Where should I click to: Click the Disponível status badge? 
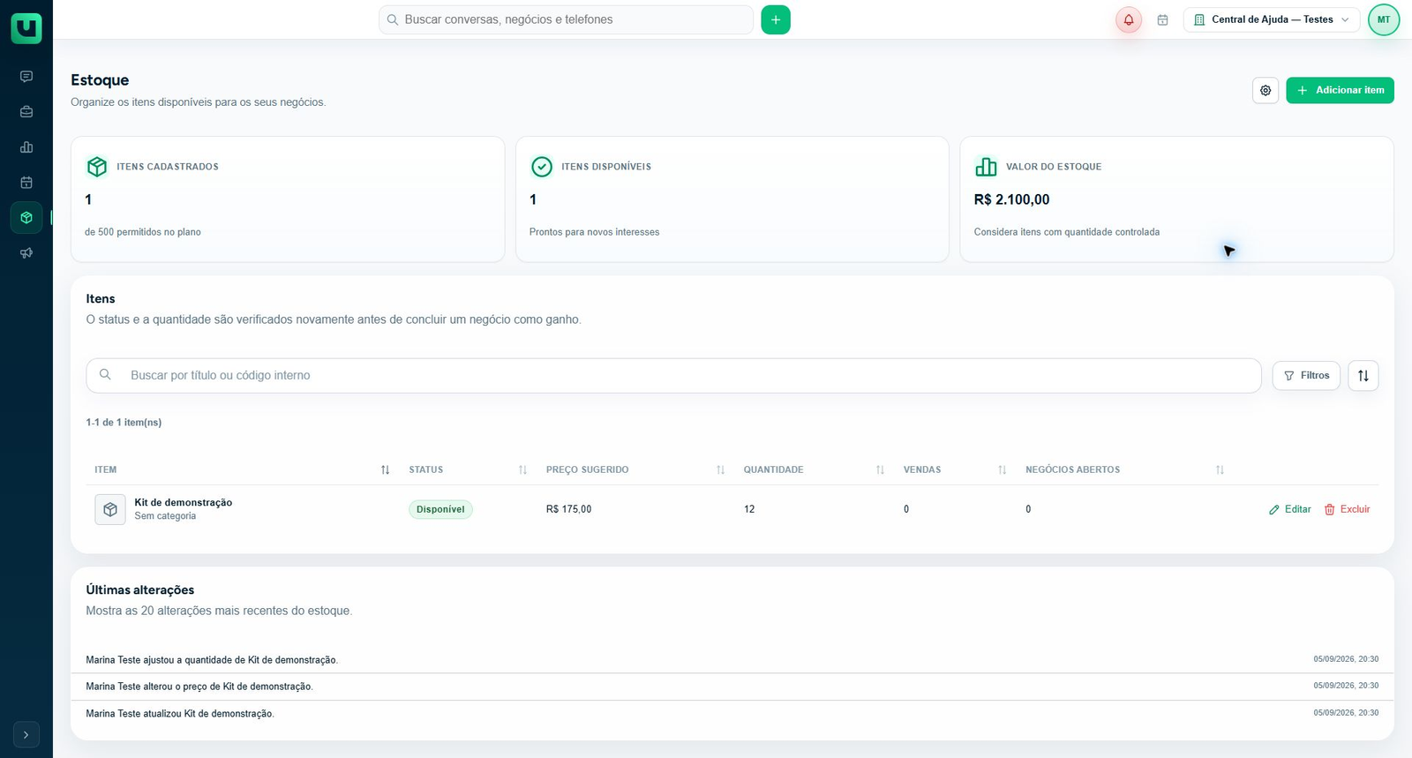[x=440, y=509]
